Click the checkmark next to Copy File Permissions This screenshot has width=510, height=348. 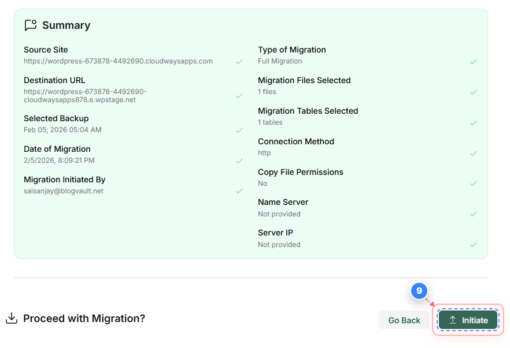pos(474,184)
